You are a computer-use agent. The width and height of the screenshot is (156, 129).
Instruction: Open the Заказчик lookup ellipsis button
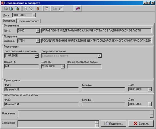point(38,41)
